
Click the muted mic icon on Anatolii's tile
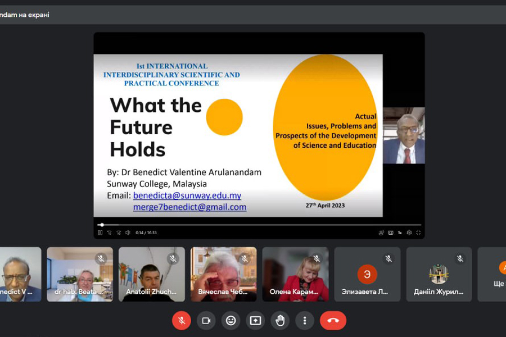pos(173,258)
